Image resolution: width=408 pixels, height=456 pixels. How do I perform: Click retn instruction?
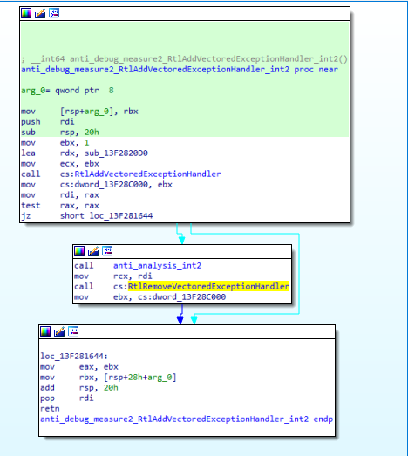[50, 409]
